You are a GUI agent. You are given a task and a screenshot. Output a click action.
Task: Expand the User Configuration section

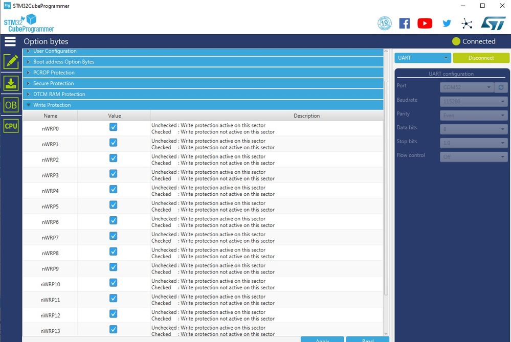tap(203, 52)
